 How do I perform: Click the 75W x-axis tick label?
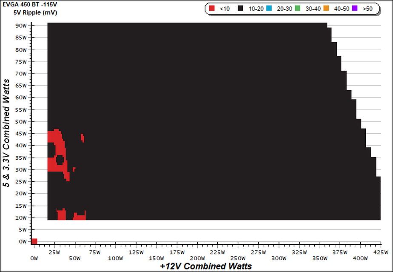click(95, 252)
